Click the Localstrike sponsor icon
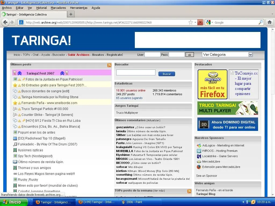 [199, 156]
